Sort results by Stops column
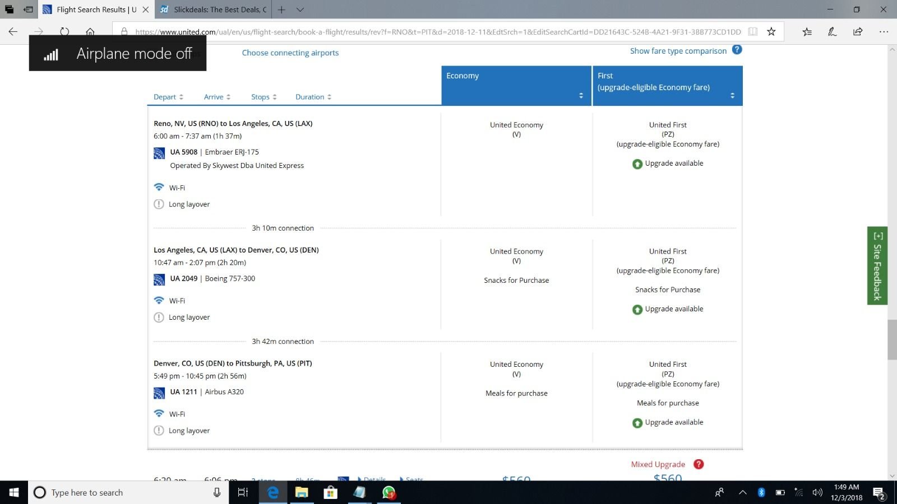 (x=263, y=97)
